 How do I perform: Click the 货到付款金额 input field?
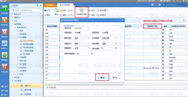(x=83, y=54)
